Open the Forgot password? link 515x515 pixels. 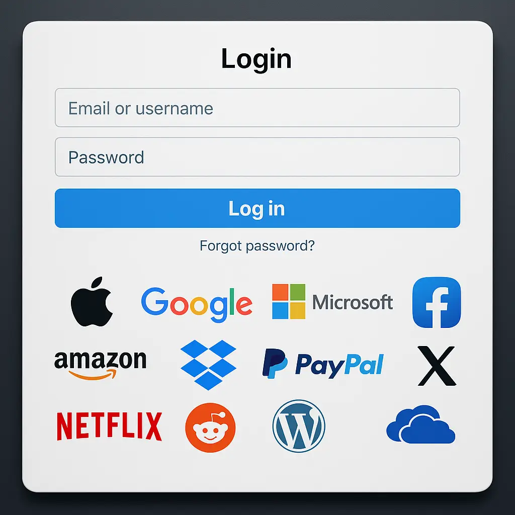tap(257, 245)
